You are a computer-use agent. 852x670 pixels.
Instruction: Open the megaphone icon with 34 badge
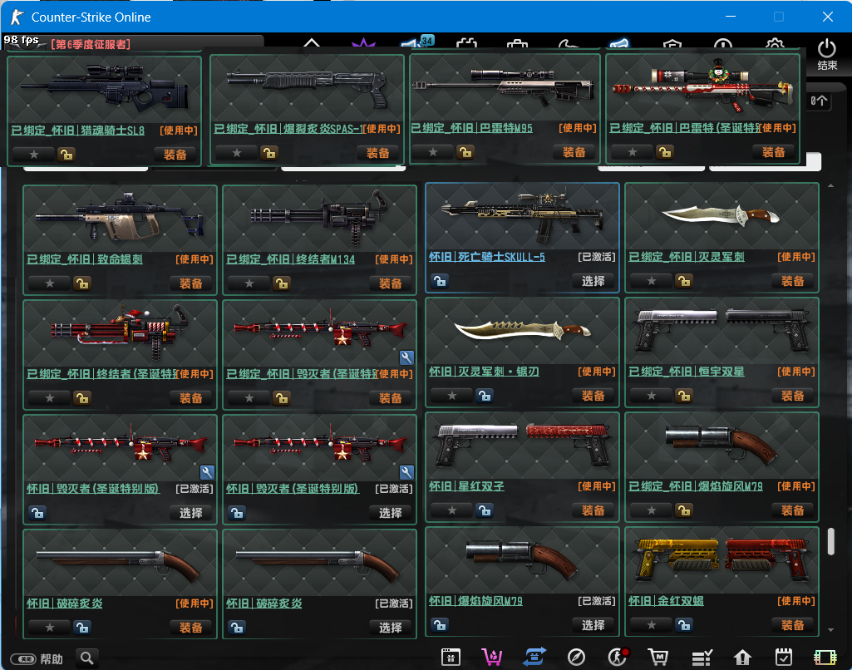pyautogui.click(x=416, y=42)
